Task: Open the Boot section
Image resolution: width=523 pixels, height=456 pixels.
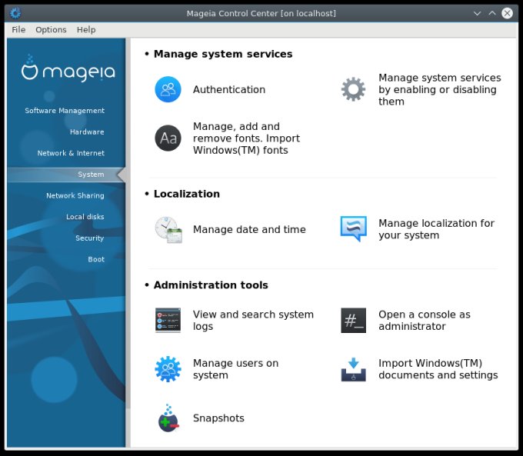Action: pos(96,259)
